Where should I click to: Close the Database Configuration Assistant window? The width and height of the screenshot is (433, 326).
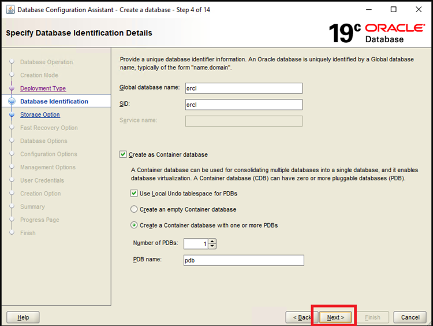(419, 10)
